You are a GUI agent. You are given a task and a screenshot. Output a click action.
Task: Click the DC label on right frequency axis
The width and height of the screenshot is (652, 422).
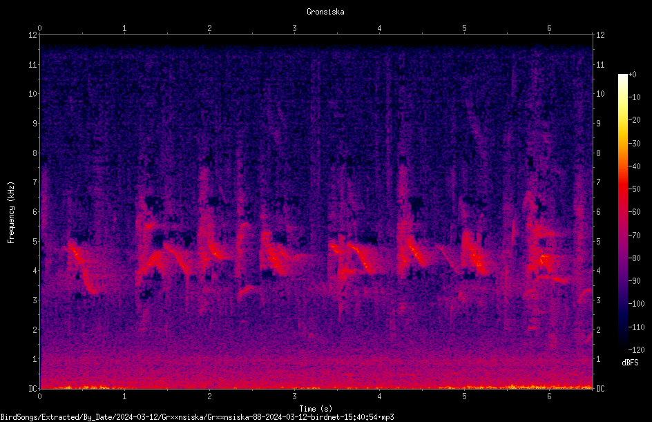pos(600,389)
